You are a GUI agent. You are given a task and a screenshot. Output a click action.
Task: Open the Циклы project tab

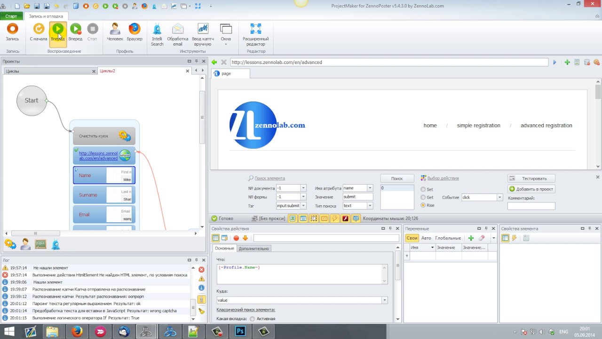pos(50,71)
